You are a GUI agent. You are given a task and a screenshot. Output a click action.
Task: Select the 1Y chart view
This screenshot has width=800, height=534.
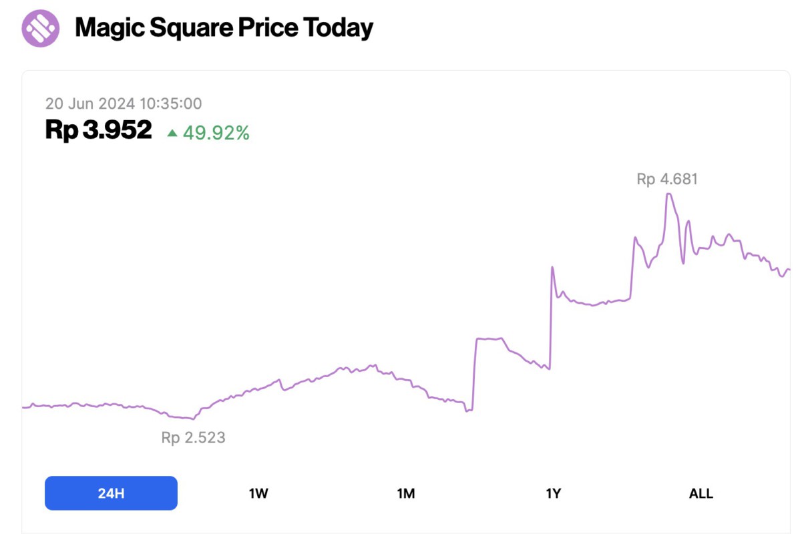[553, 493]
